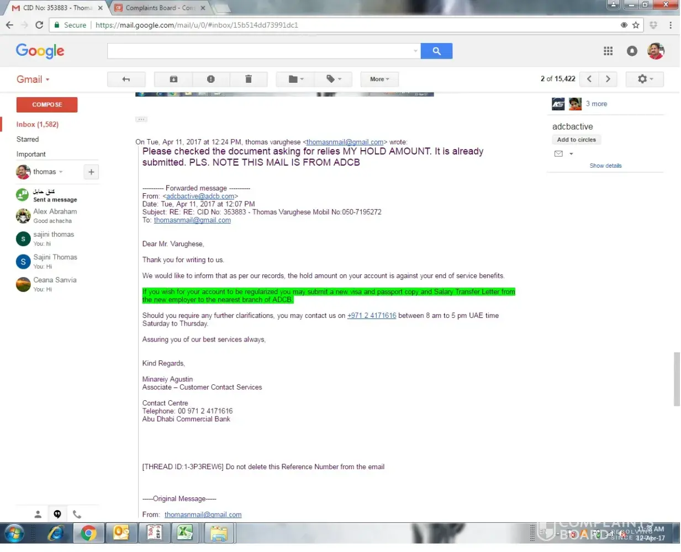Open chat with sajini thomas

click(55, 238)
